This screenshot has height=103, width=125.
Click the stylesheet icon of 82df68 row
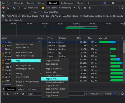(3, 49)
